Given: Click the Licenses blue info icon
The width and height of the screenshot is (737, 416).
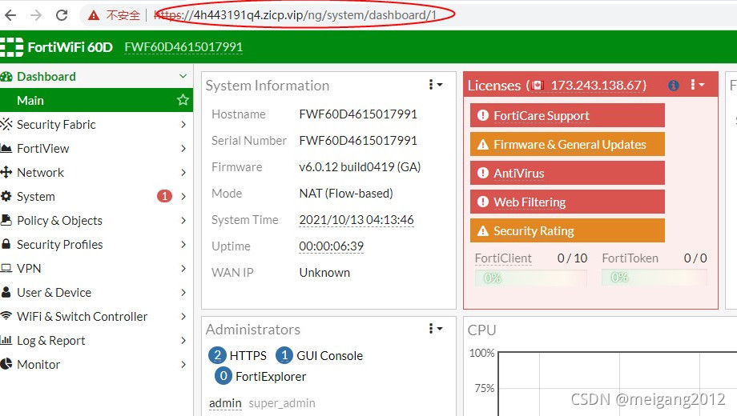Looking at the screenshot, I should point(673,85).
